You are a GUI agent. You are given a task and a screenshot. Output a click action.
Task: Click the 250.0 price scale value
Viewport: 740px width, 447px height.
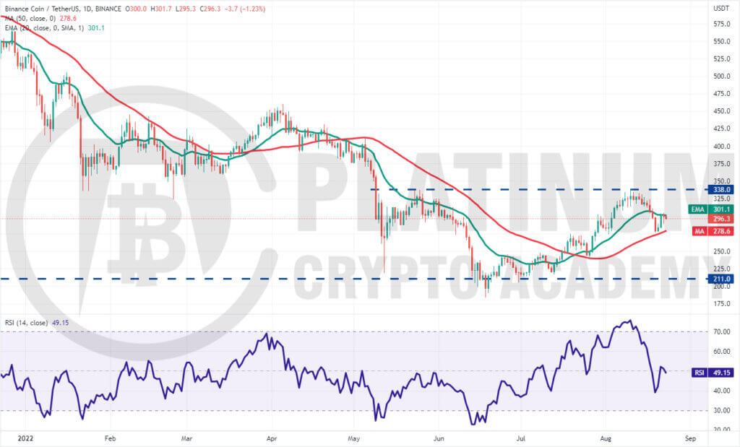[722, 252]
